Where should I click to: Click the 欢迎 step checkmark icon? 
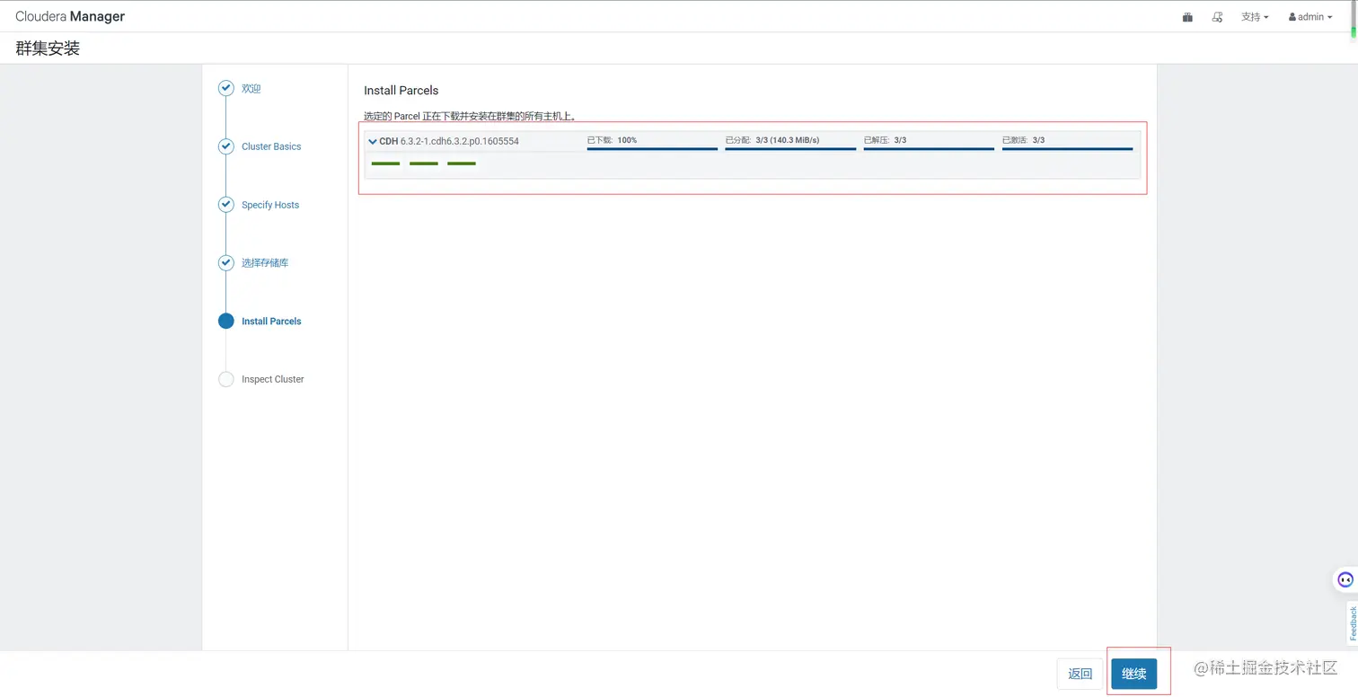[x=226, y=88]
